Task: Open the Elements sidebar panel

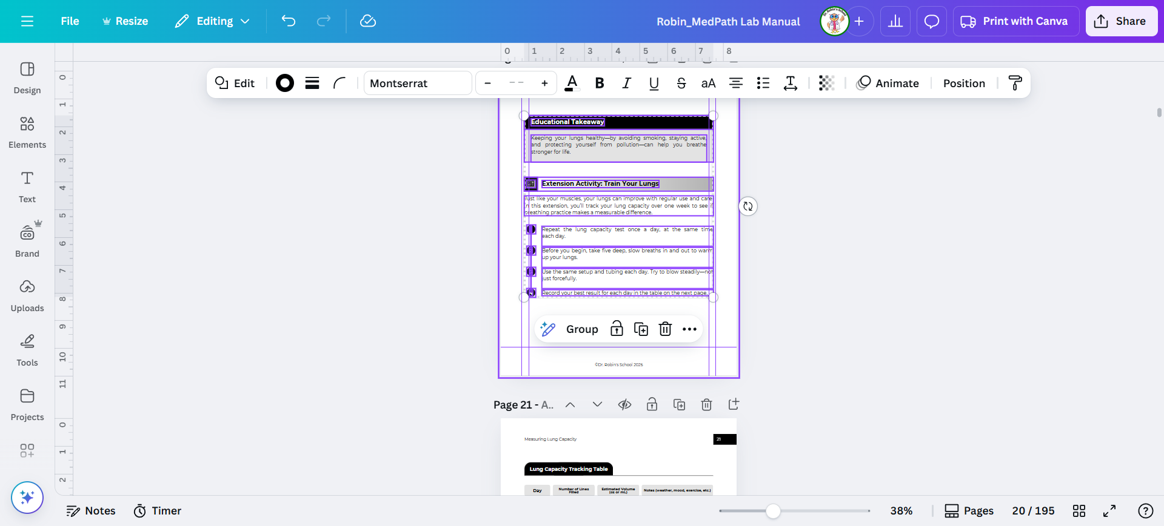Action: click(x=27, y=132)
